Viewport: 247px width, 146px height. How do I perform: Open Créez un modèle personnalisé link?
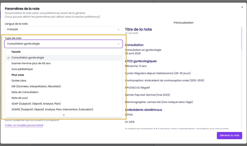[x=24, y=125]
